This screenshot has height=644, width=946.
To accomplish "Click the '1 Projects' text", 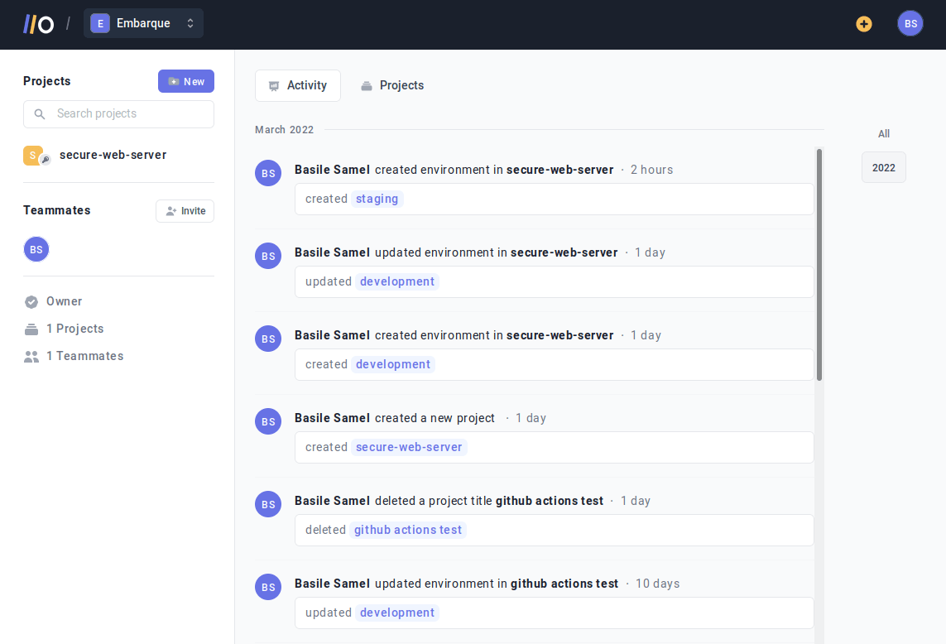I will [x=74, y=329].
